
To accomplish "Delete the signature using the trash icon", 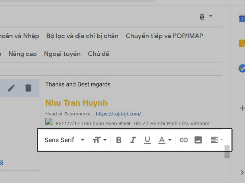I will [28, 88].
